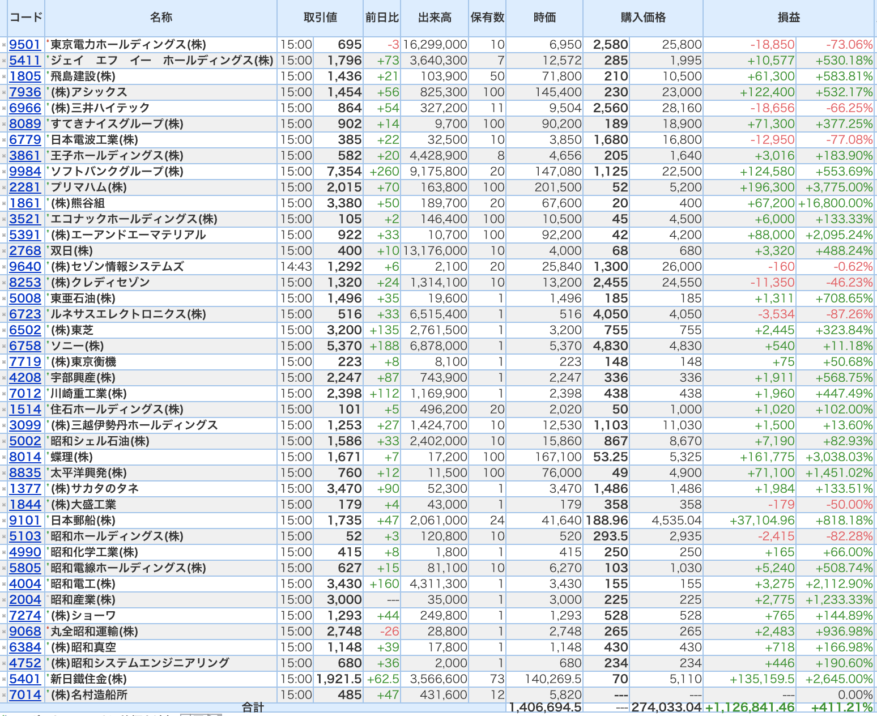Click the 7274 stock code link
This screenshot has height=716, width=877.
25,616
